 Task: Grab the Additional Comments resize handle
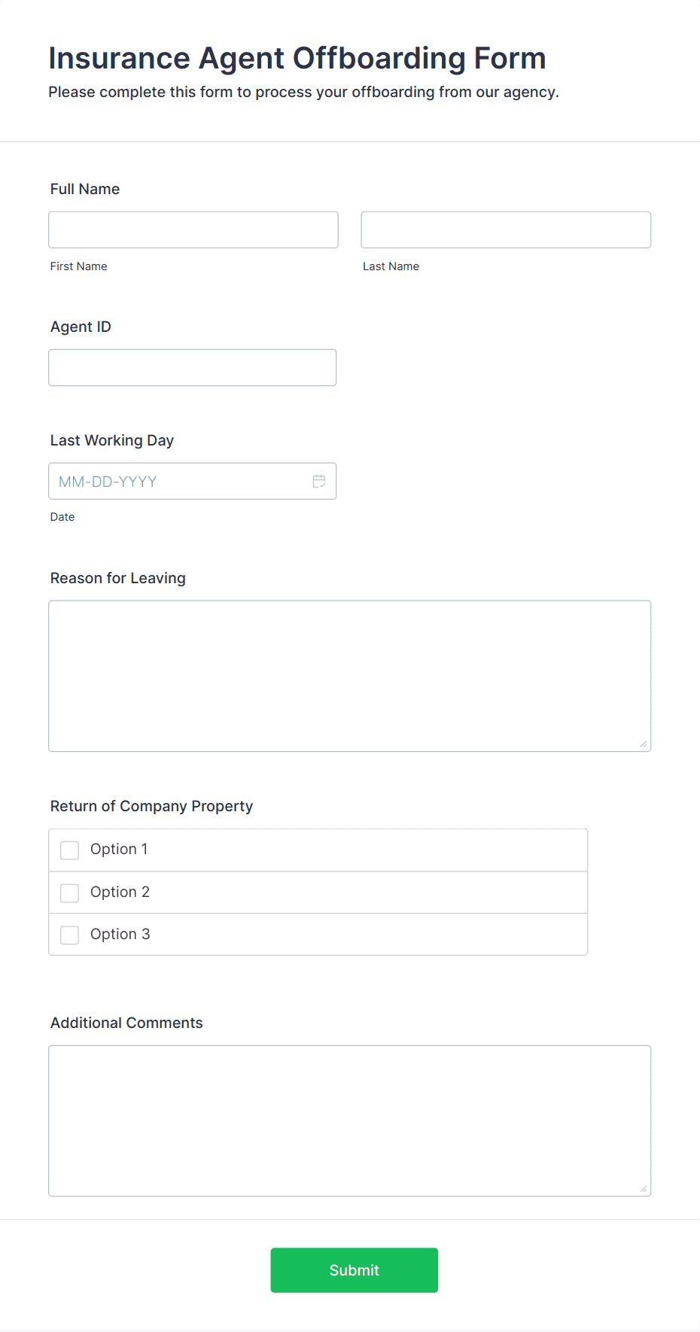644,1189
